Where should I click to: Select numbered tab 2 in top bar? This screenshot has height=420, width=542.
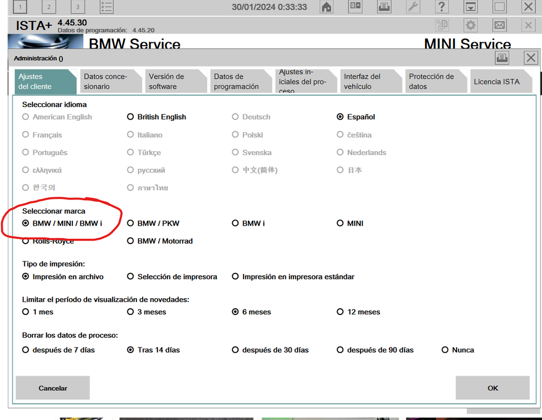pyautogui.click(x=49, y=7)
